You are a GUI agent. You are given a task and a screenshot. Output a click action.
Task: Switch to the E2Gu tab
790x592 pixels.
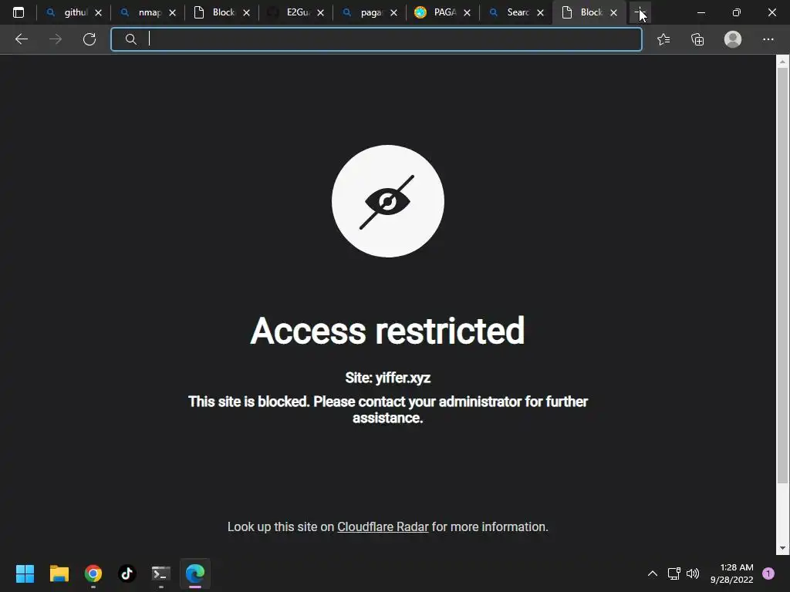coord(295,12)
